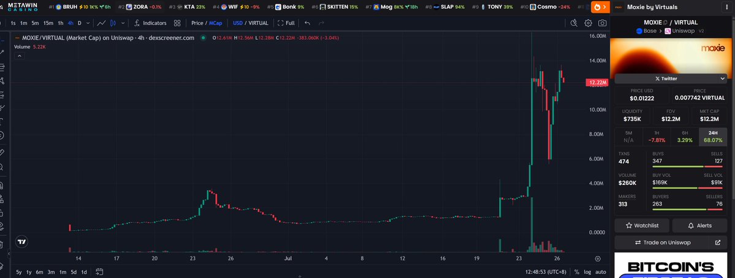735x278 pixels.
Task: Select the 4h timeframe
Action: tap(70, 23)
